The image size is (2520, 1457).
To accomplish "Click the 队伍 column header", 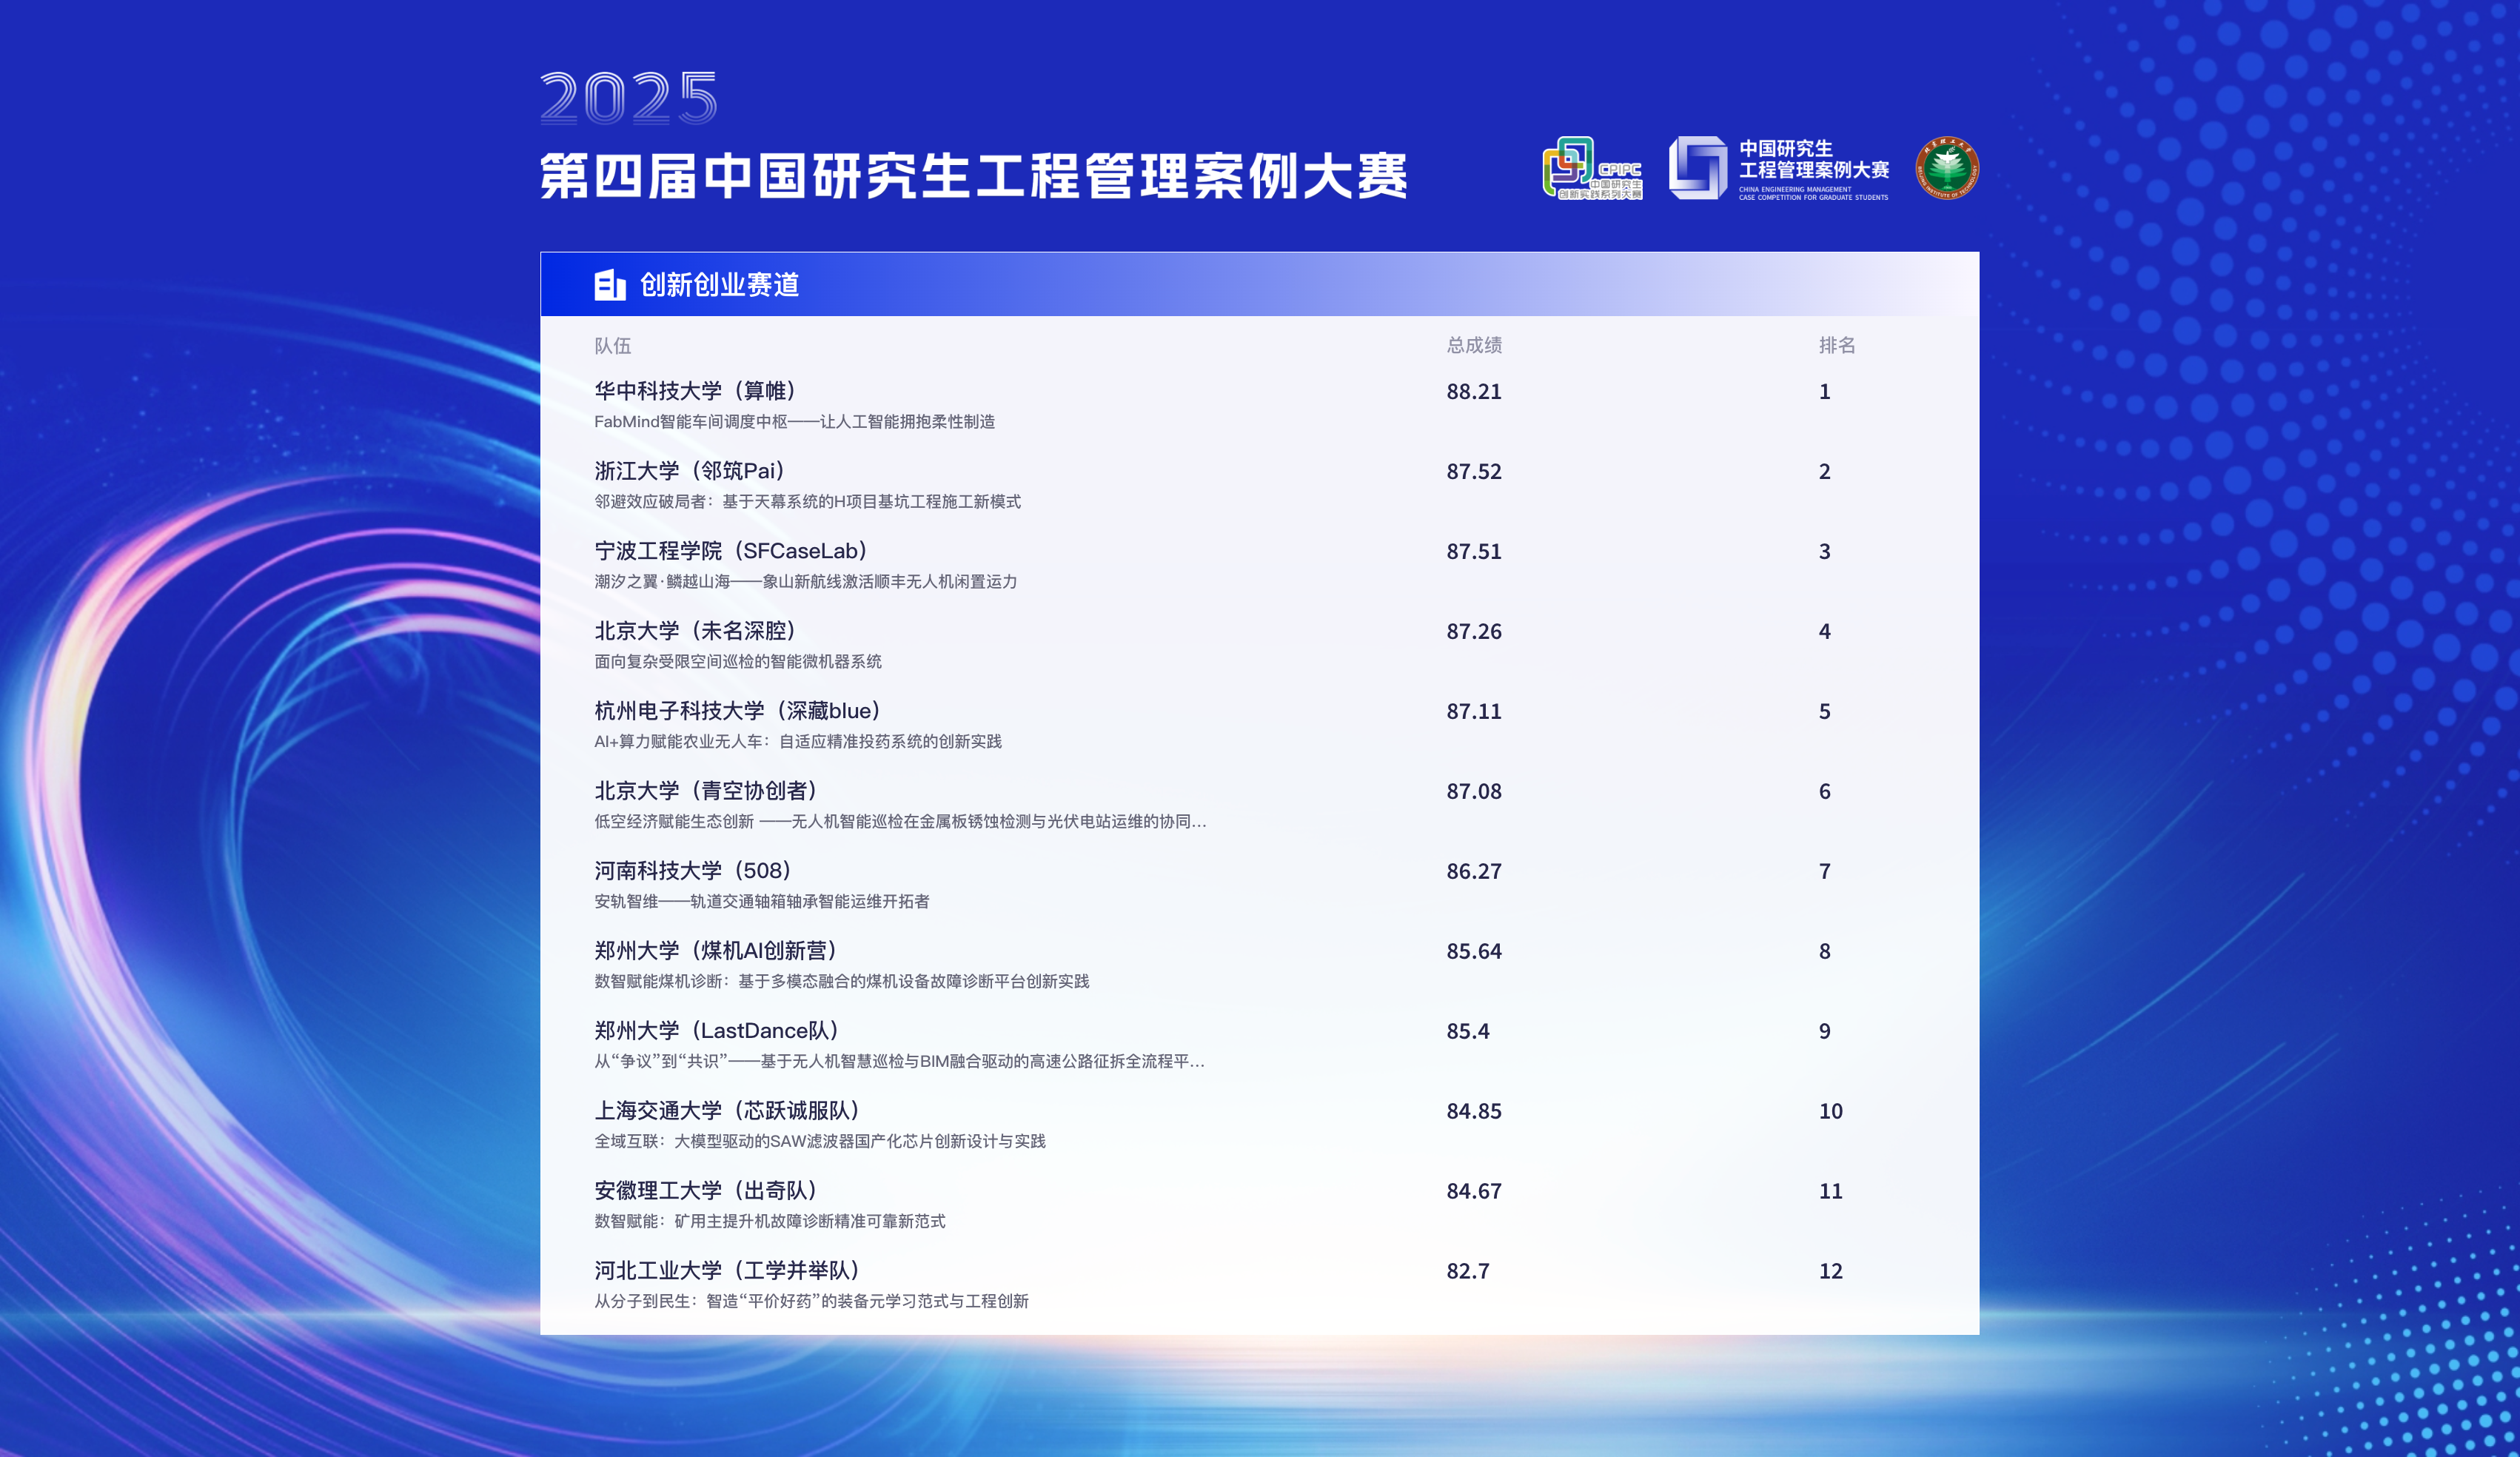I will (x=612, y=346).
